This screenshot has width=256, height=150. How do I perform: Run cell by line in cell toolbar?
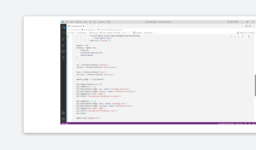coord(232,37)
